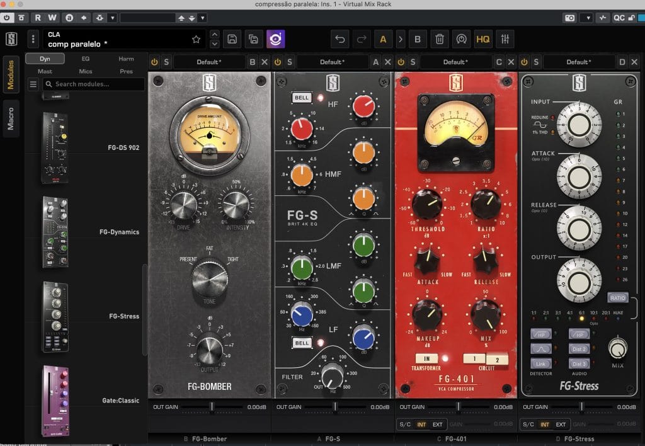Save the preset with the floppy disk icon
This screenshot has height=446, width=645.
[232, 39]
